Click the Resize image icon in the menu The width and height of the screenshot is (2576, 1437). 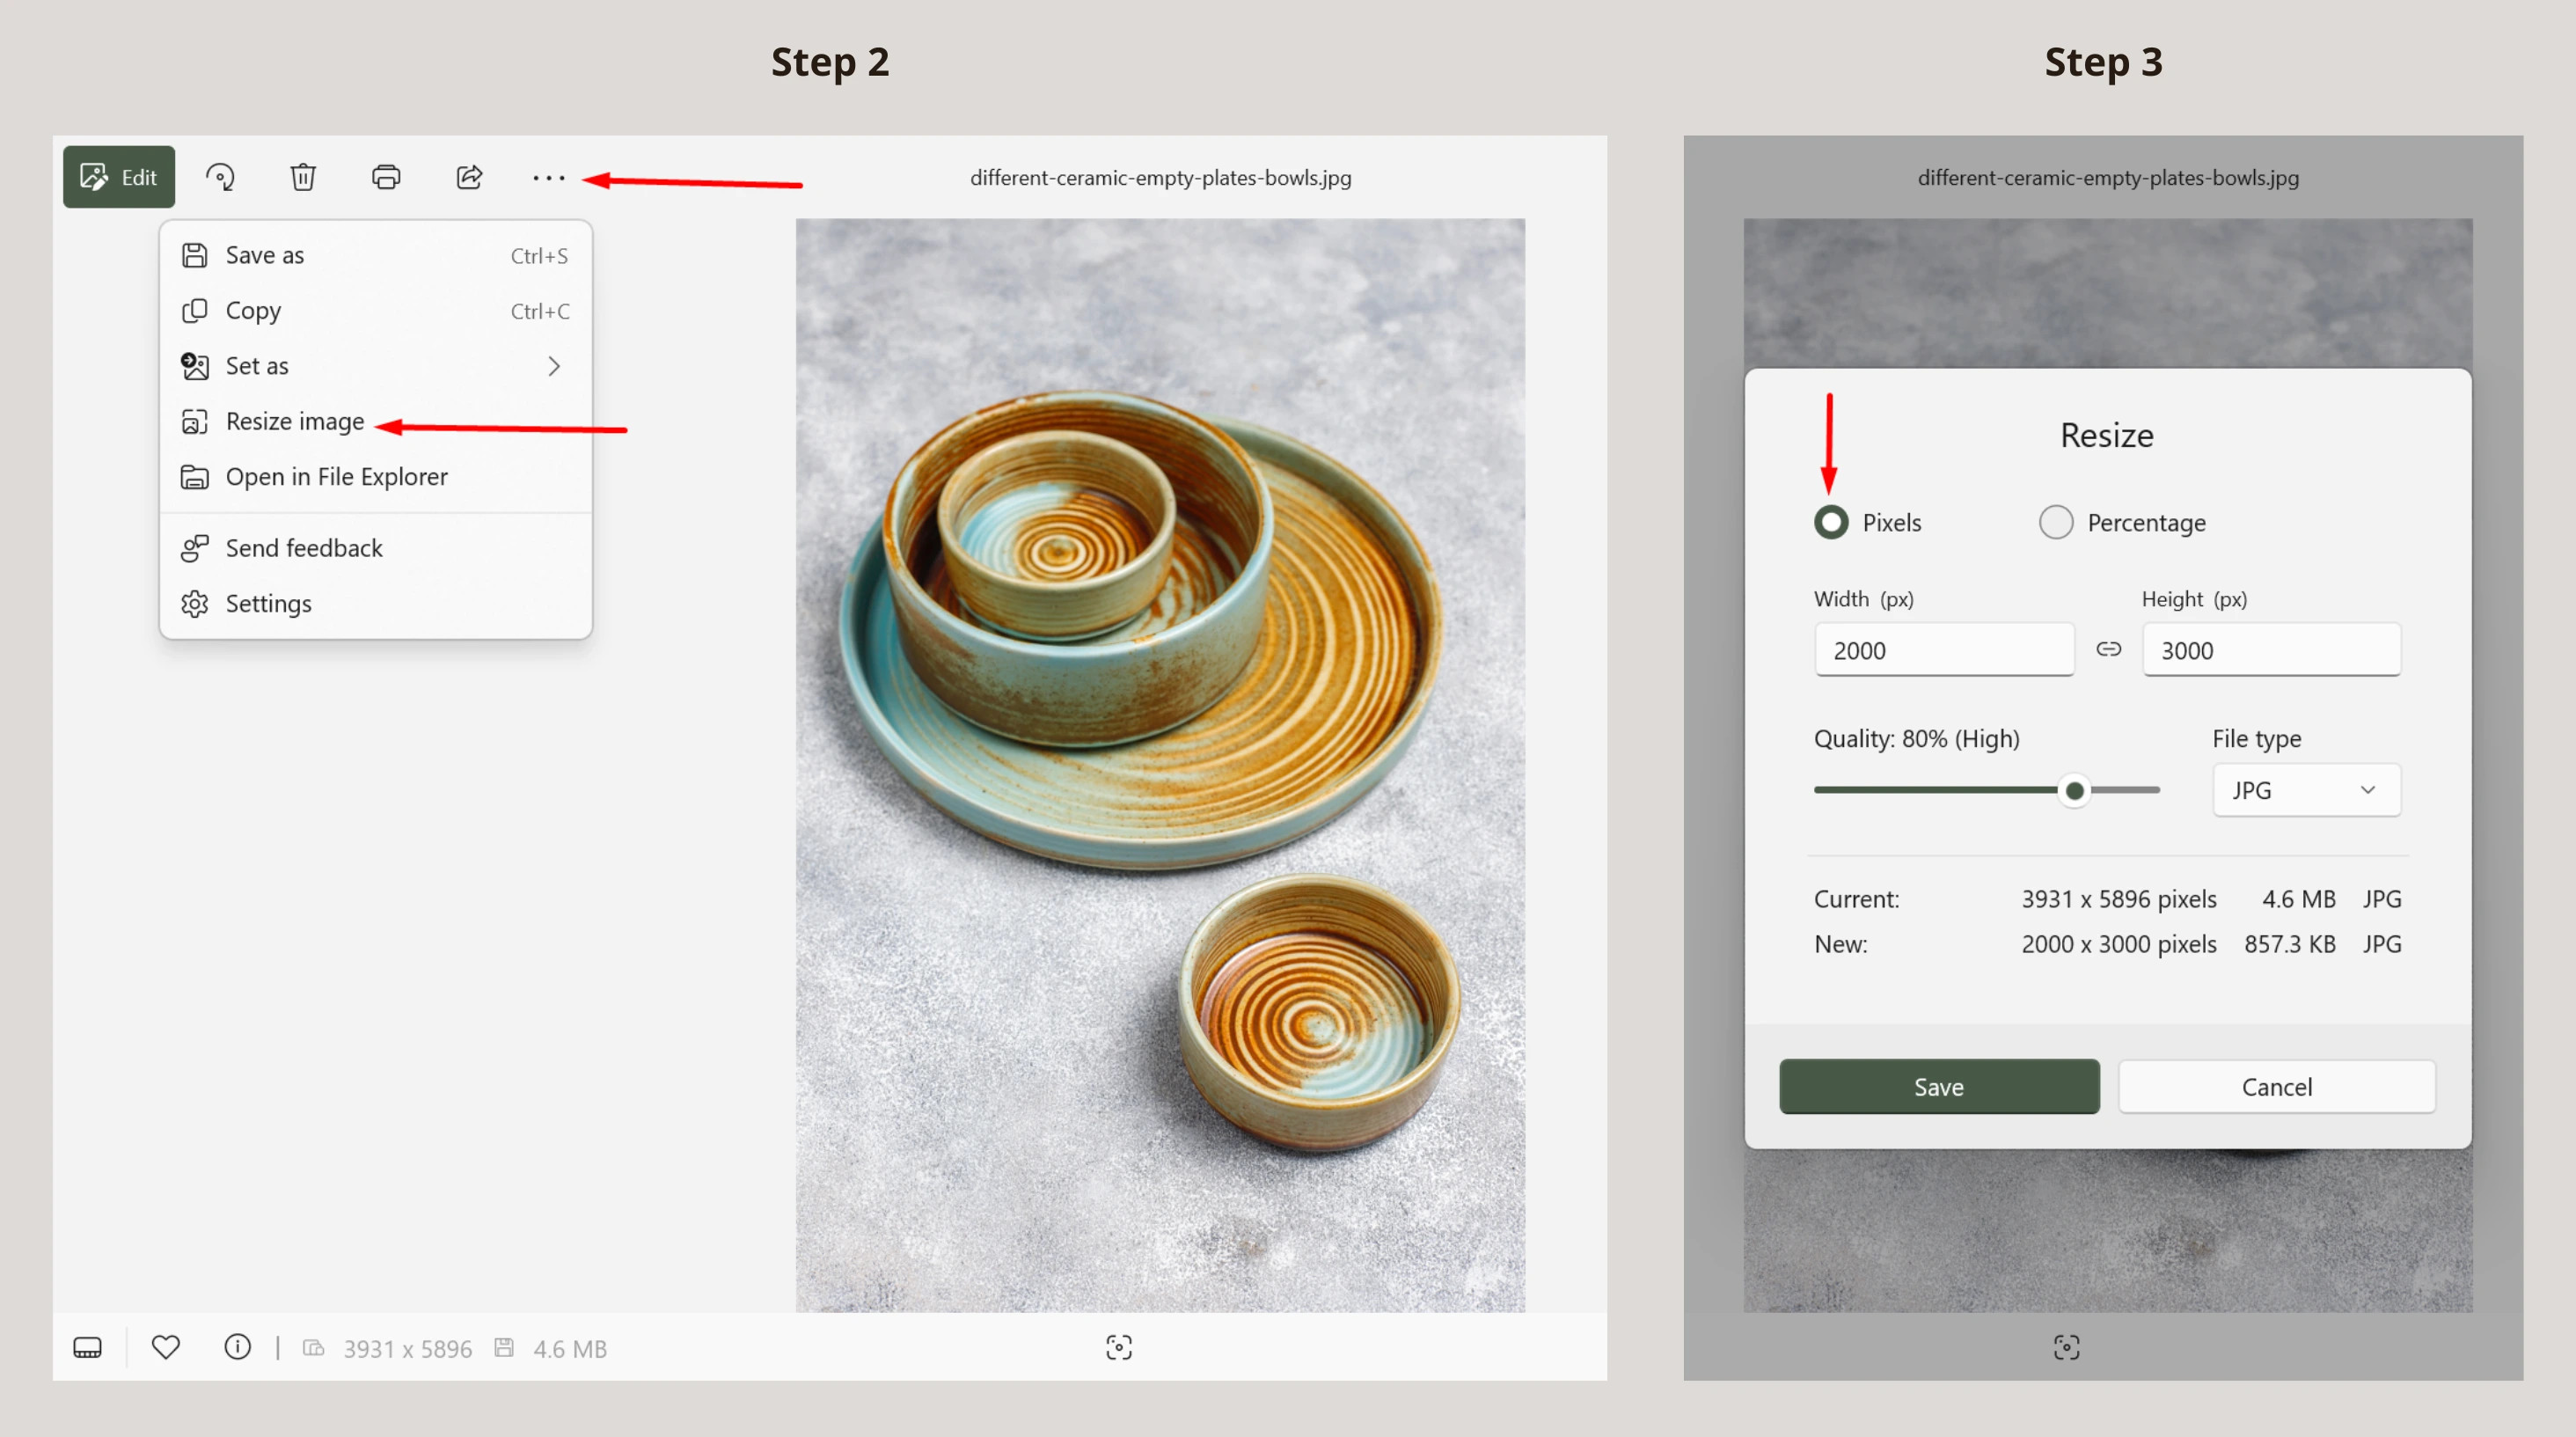(195, 421)
